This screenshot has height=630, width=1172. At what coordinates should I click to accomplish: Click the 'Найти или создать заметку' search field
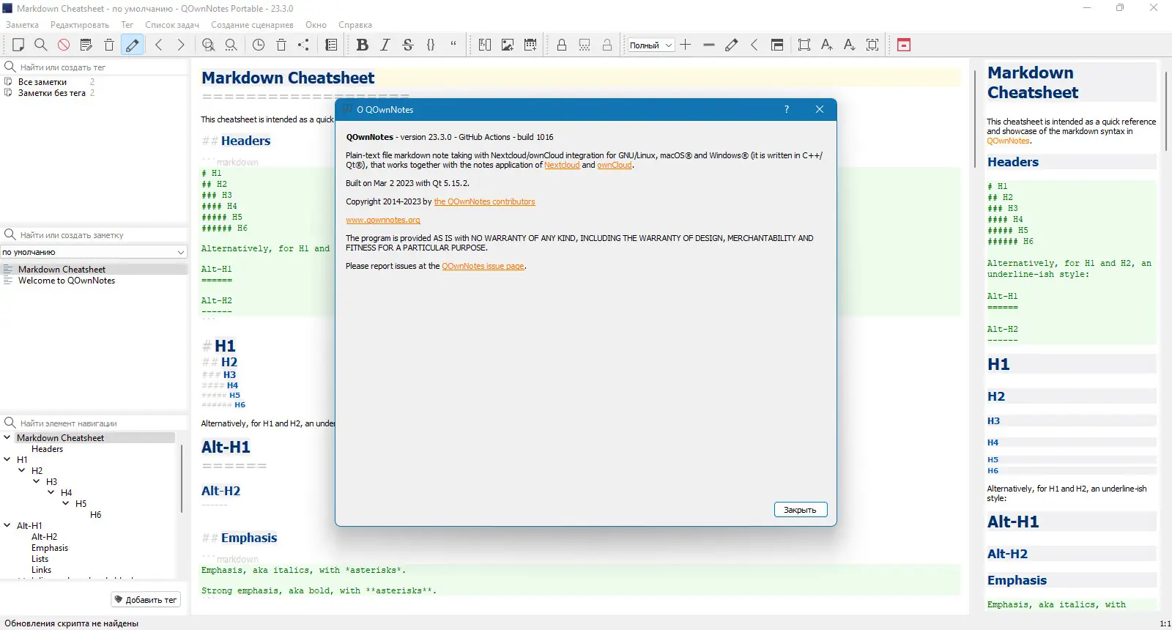tap(95, 235)
